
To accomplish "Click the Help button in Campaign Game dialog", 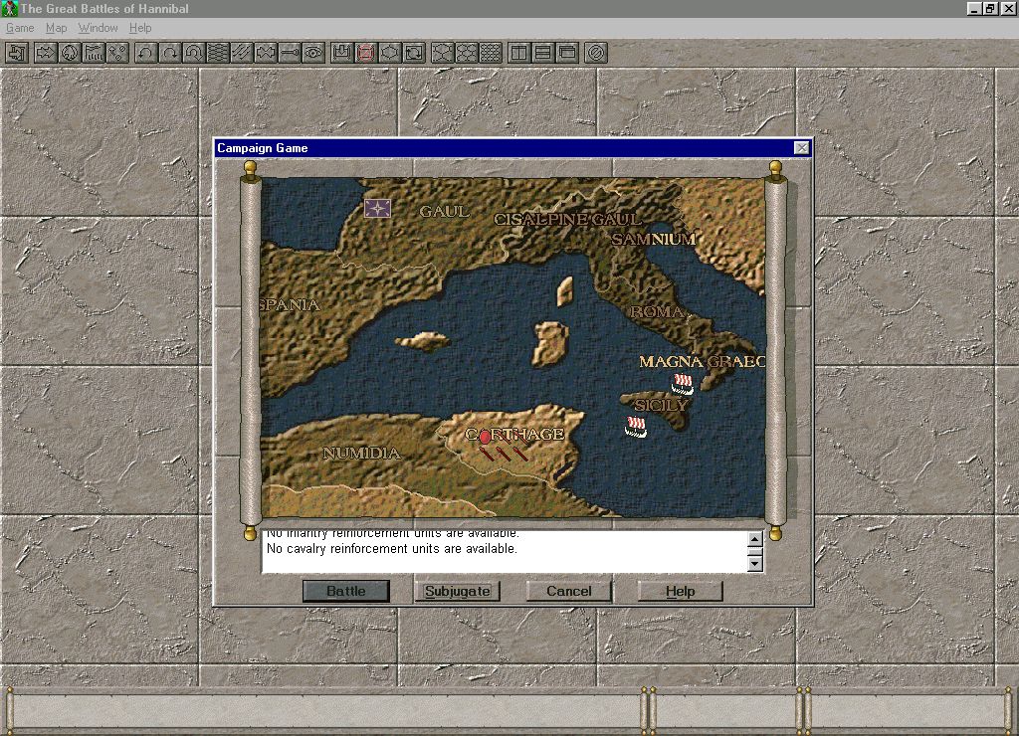I will click(x=681, y=591).
